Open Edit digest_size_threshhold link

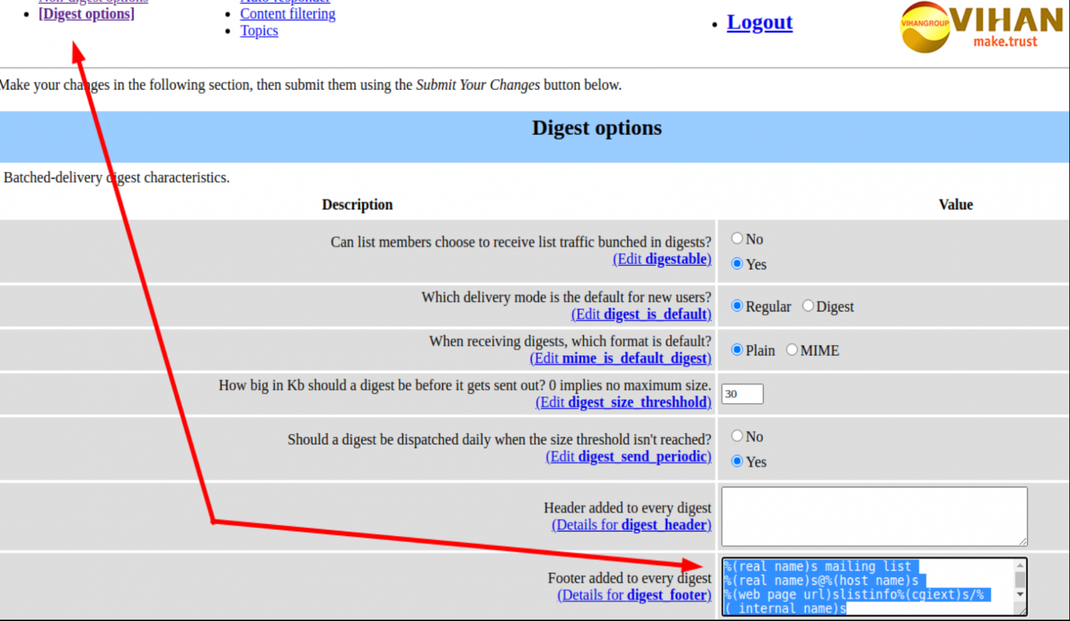(623, 402)
